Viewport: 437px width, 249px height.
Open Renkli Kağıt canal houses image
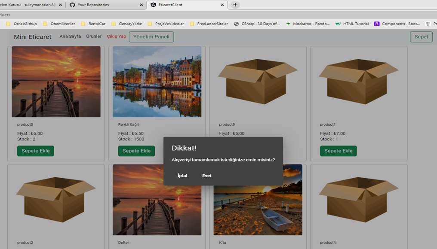(x=157, y=82)
